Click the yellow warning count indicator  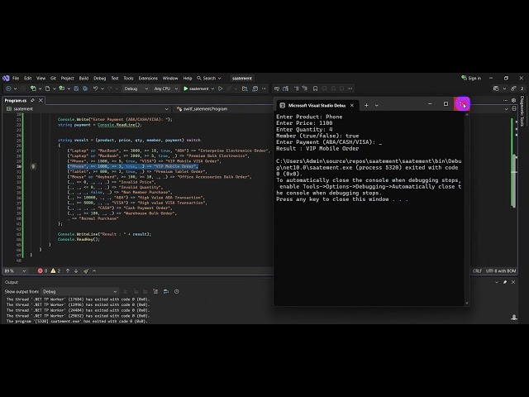(x=55, y=270)
